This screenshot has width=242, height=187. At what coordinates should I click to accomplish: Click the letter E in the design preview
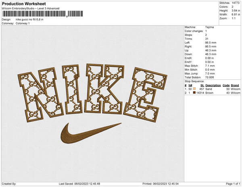point(145,94)
